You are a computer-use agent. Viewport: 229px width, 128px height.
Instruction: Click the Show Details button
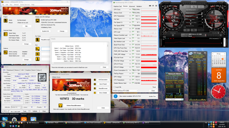click(x=103, y=93)
